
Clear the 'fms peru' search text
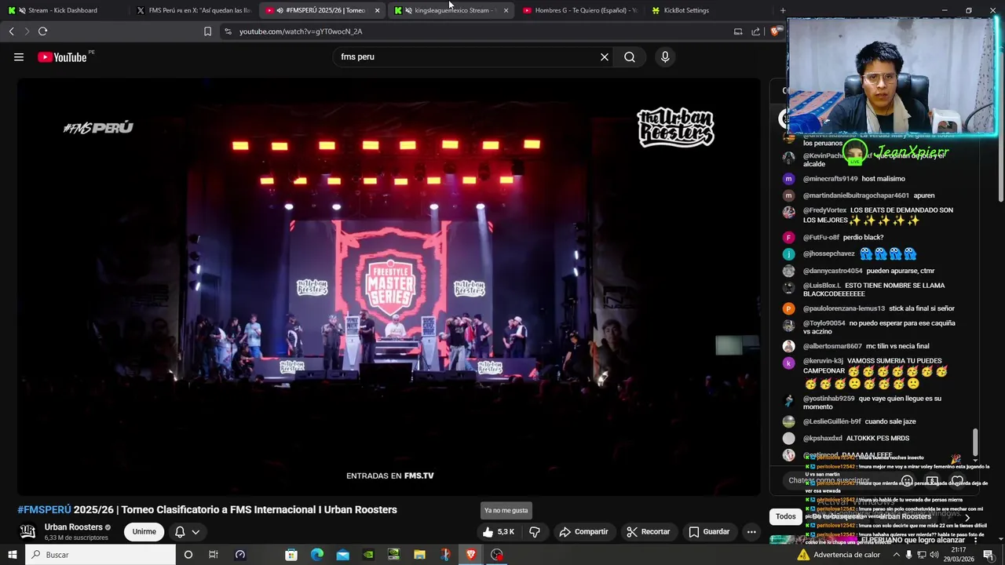pyautogui.click(x=605, y=56)
